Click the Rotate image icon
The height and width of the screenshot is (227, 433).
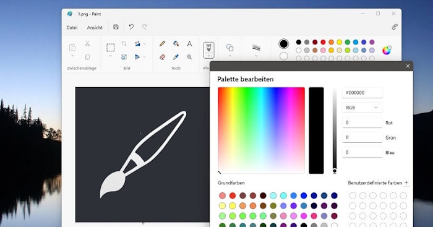click(137, 44)
